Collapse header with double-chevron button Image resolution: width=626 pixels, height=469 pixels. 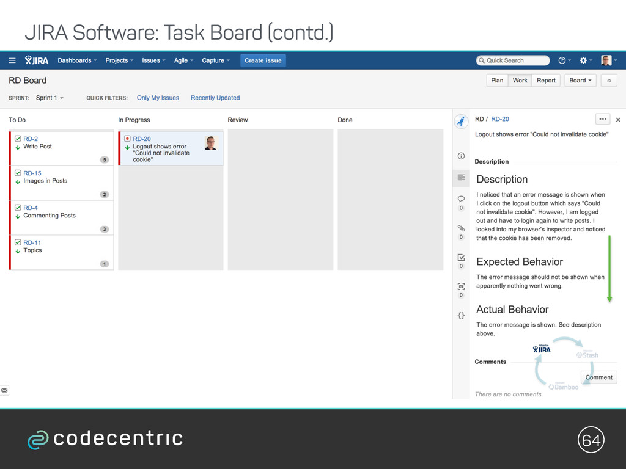[609, 80]
